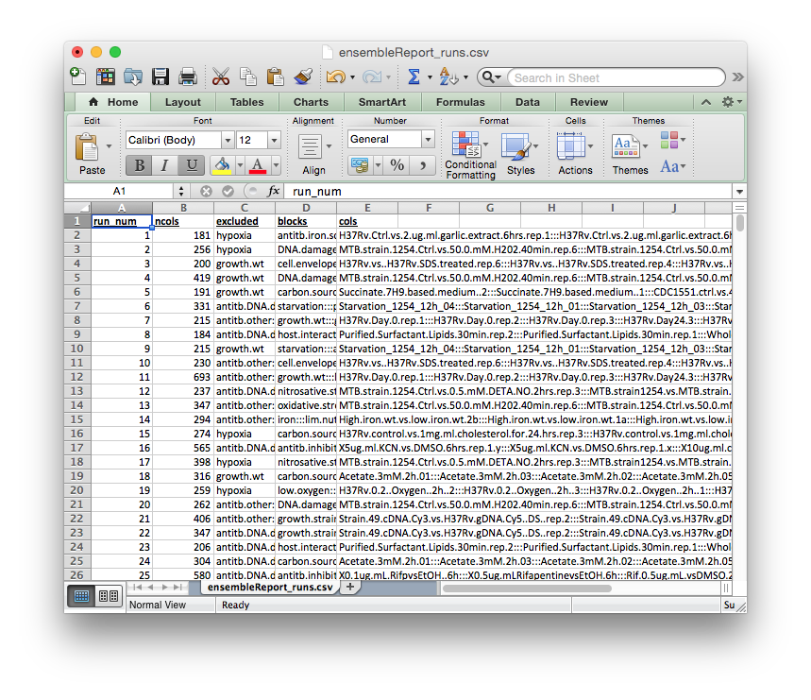Click the Cut scissors icon

(x=222, y=77)
